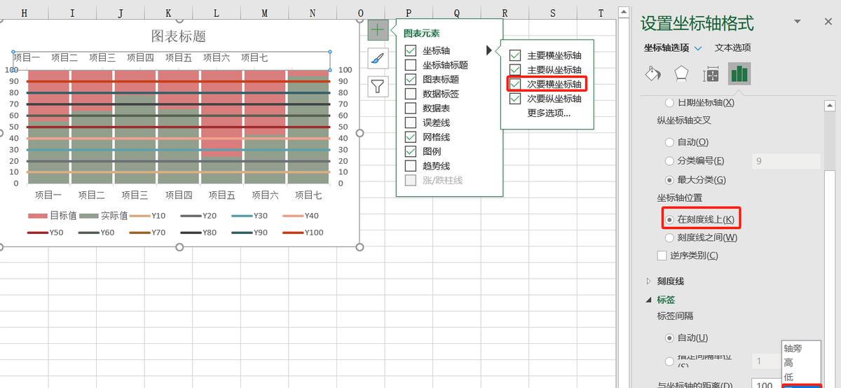The height and width of the screenshot is (388, 841).
Task: Select column header S
Action: click(552, 13)
